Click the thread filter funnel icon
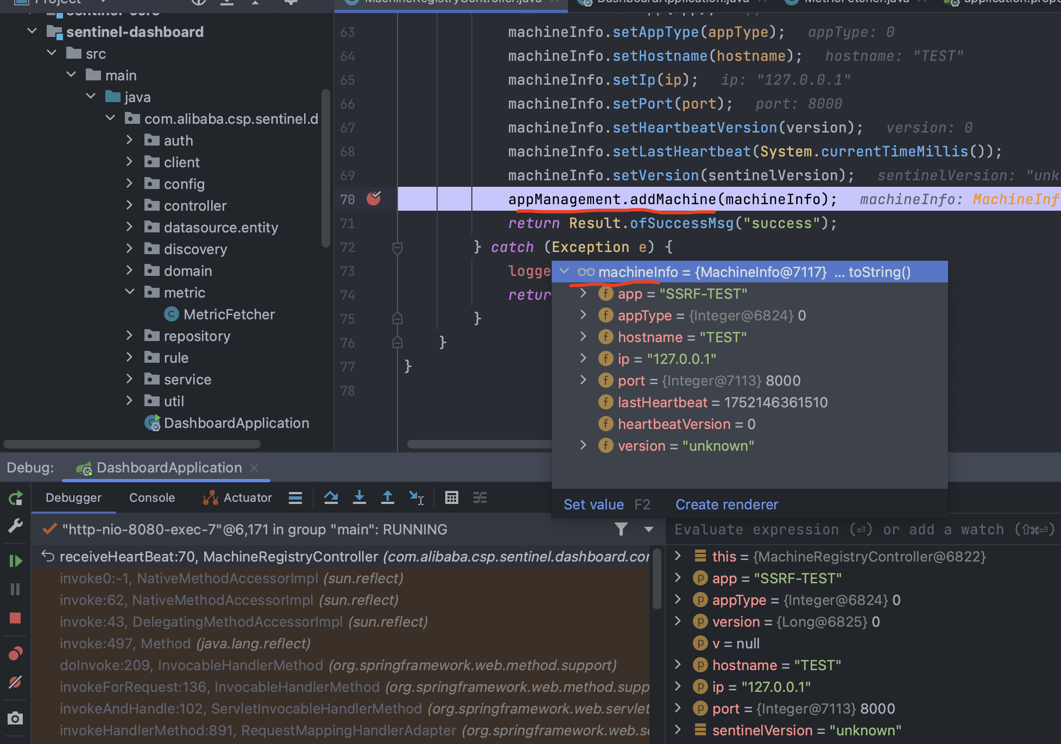This screenshot has height=744, width=1061. pos(621,529)
